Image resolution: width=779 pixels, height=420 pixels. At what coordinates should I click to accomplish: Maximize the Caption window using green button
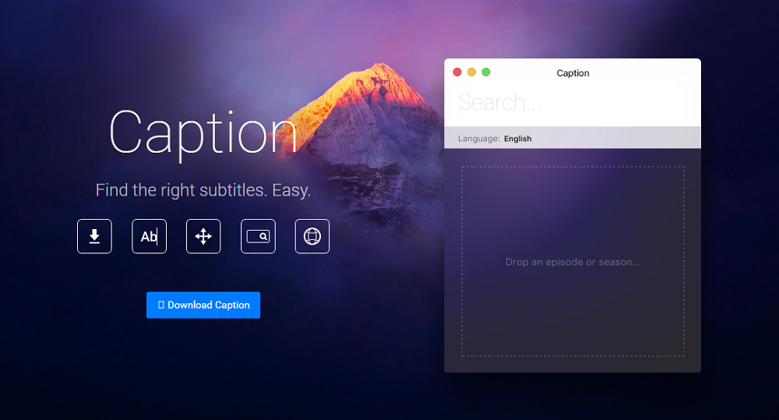pyautogui.click(x=486, y=72)
